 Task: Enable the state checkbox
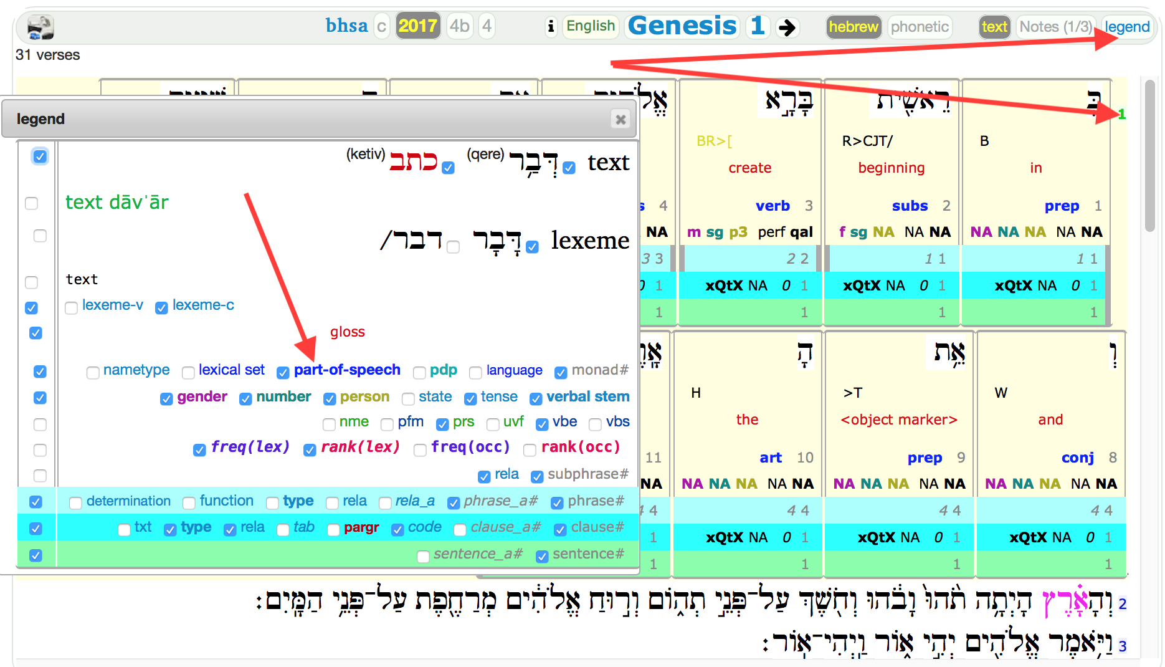pos(408,399)
